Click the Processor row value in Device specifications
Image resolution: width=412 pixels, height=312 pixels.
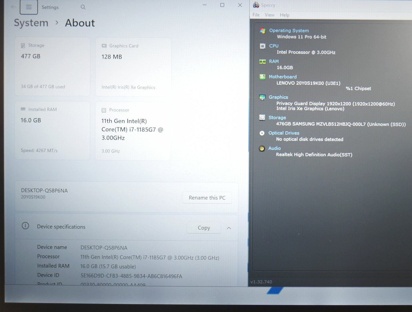coord(150,257)
